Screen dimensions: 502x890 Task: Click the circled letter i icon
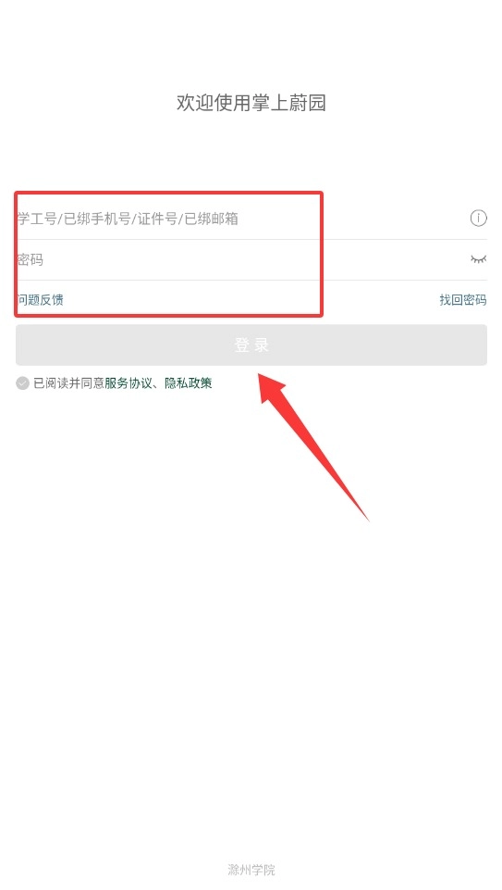pos(478,218)
